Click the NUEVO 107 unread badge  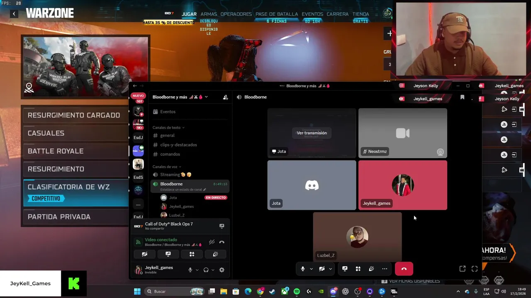pos(138,98)
